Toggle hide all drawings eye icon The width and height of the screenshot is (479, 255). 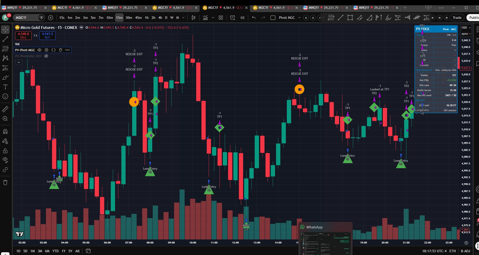pos(5,160)
